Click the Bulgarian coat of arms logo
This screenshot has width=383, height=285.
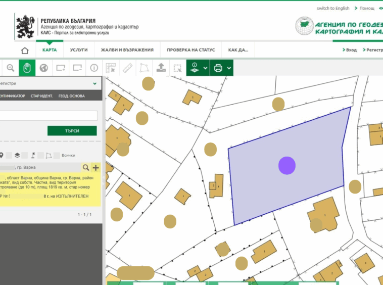pos(25,27)
